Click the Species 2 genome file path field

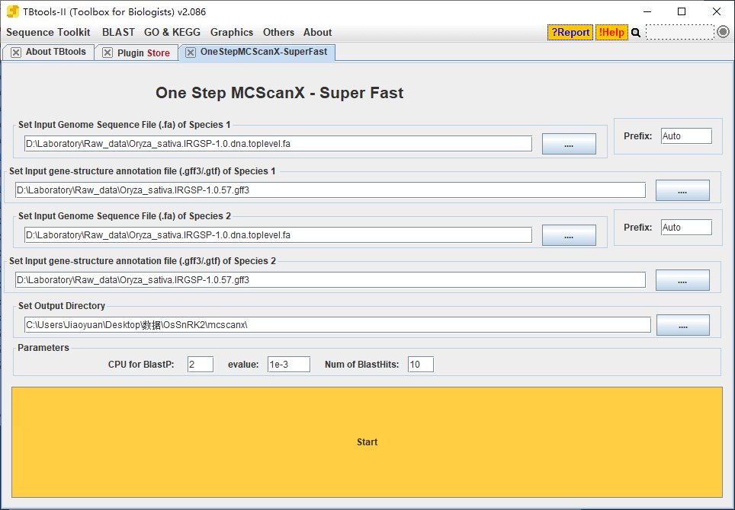tap(278, 235)
